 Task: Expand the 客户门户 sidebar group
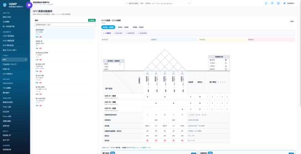tap(15, 140)
